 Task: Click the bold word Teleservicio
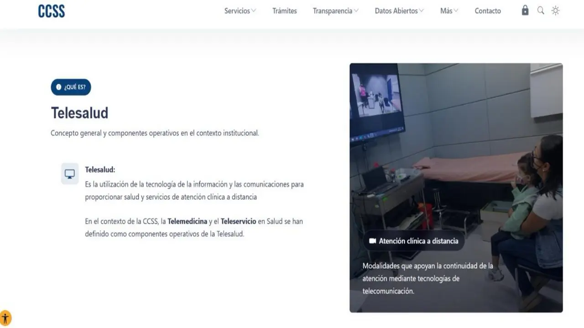pos(238,221)
